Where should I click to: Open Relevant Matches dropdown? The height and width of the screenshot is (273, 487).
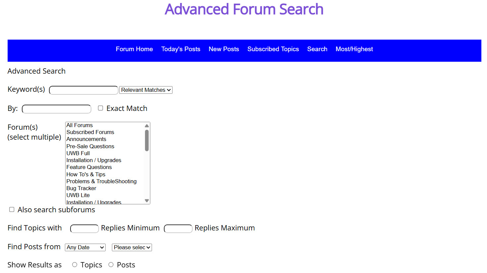[x=146, y=90]
